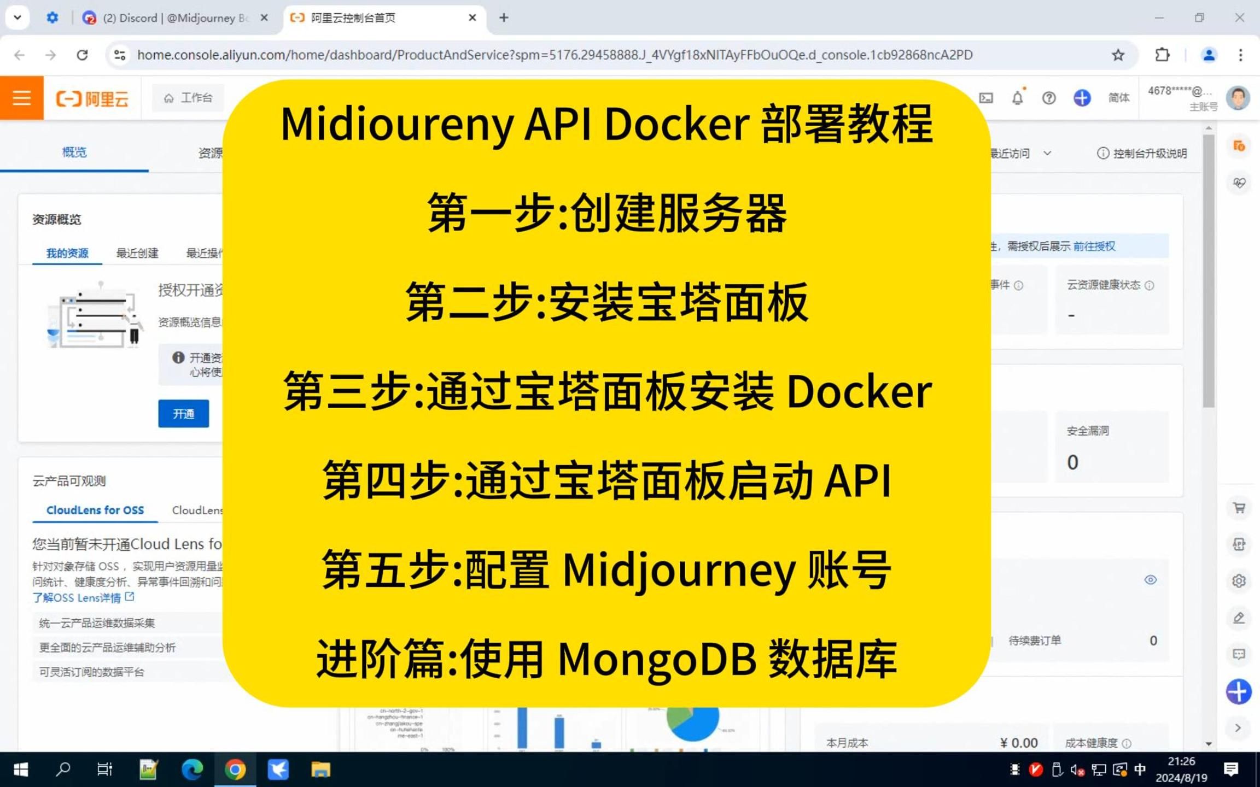Viewport: 1260px width, 787px height.
Task: Show info for 云资源健康状态
Action: pos(1150,285)
